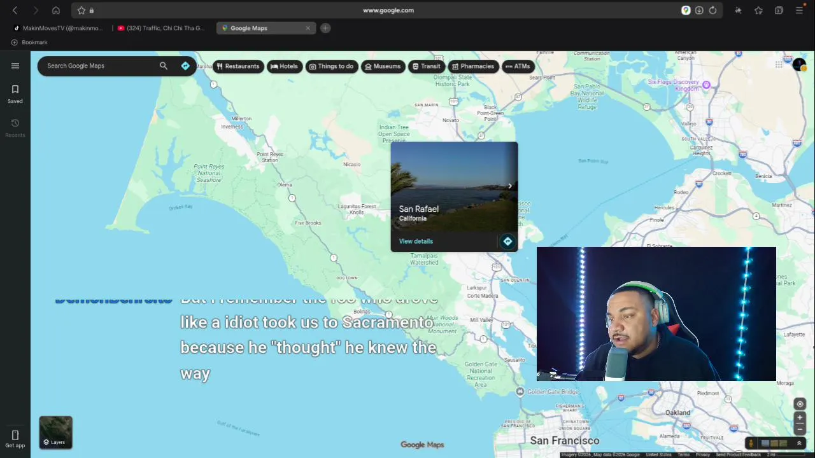815x458 pixels.
Task: Show next San Rafael photo
Action: coord(509,186)
